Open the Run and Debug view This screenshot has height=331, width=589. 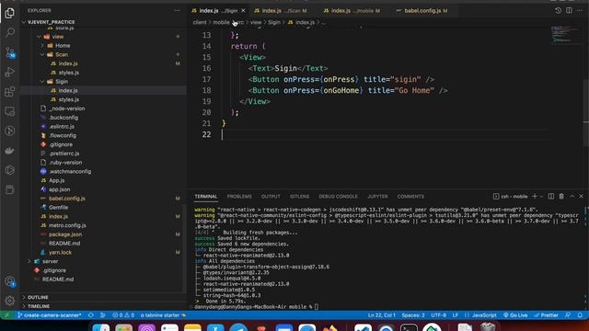tap(10, 72)
